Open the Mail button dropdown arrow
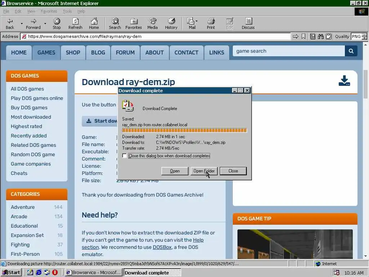The width and height of the screenshot is (369, 277). tap(196, 21)
